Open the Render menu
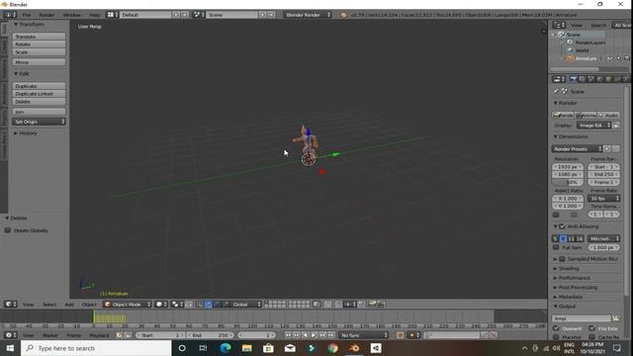 pyautogui.click(x=46, y=15)
